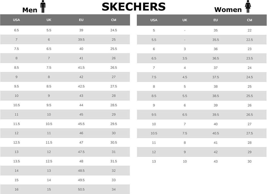Select Men's USA size 16 cell
Screen dimensions: 267x194
[16, 189]
